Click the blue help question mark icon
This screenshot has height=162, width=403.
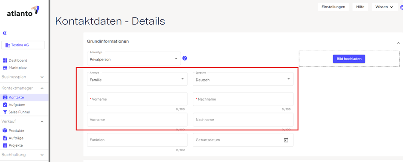coord(185,58)
